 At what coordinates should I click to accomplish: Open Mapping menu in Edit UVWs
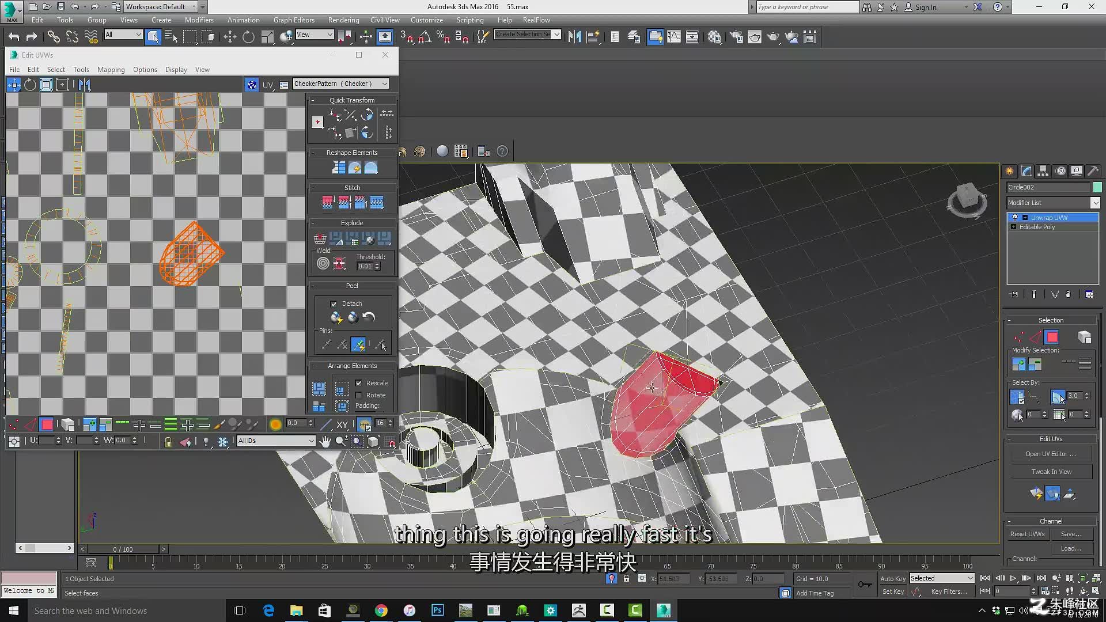click(111, 70)
